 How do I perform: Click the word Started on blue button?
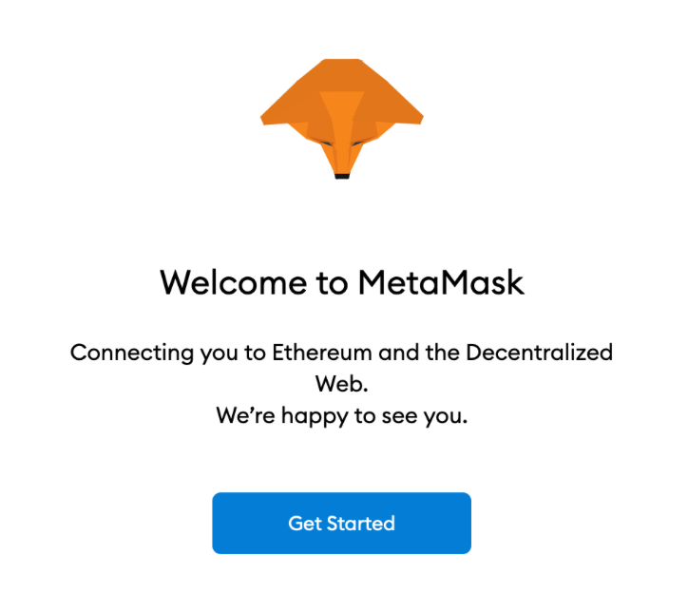point(361,523)
